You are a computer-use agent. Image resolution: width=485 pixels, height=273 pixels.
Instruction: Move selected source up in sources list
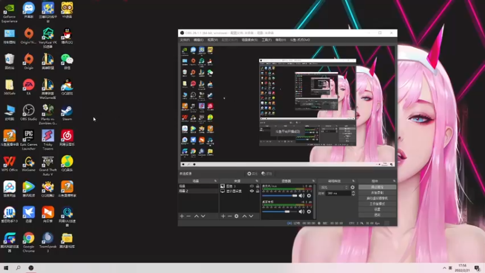tap(244, 216)
